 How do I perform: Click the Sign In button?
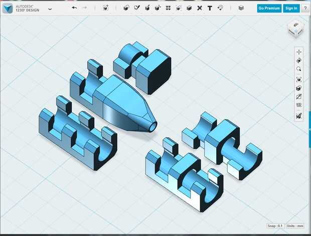point(291,9)
